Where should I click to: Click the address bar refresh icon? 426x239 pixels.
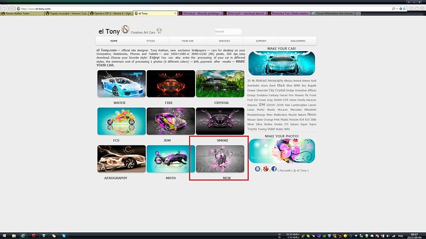404,9
